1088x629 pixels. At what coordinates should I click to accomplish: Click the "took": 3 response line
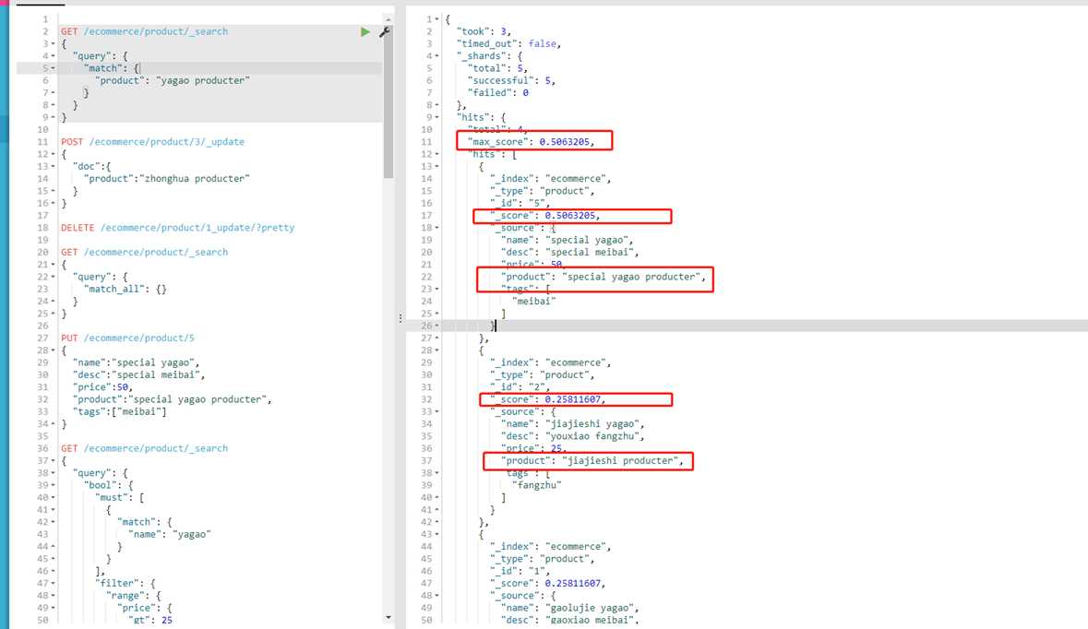coord(484,32)
